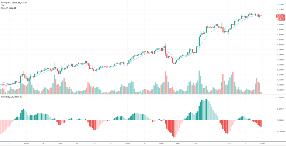Select the MACD (12, 26, close, 9) legend

11,97
